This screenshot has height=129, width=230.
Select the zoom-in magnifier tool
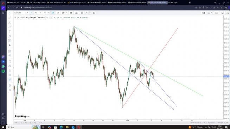coord(10,55)
